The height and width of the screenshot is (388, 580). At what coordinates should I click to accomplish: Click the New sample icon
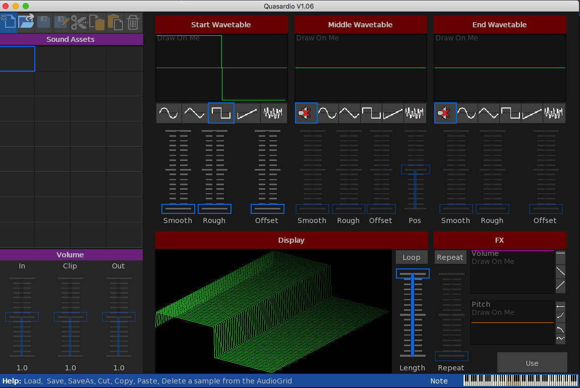8,22
